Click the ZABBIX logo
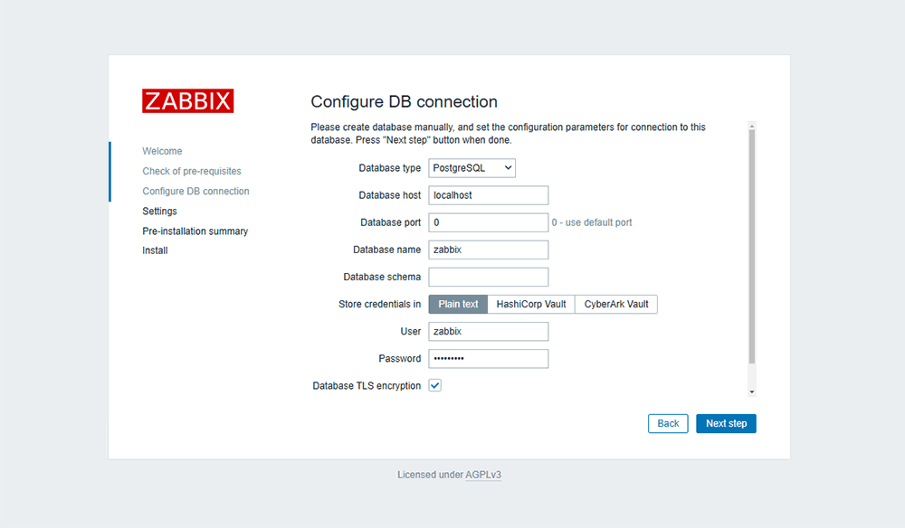905x528 pixels. tap(187, 101)
